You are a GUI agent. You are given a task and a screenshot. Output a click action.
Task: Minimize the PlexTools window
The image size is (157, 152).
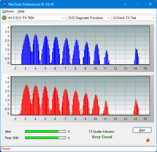click(125, 4)
